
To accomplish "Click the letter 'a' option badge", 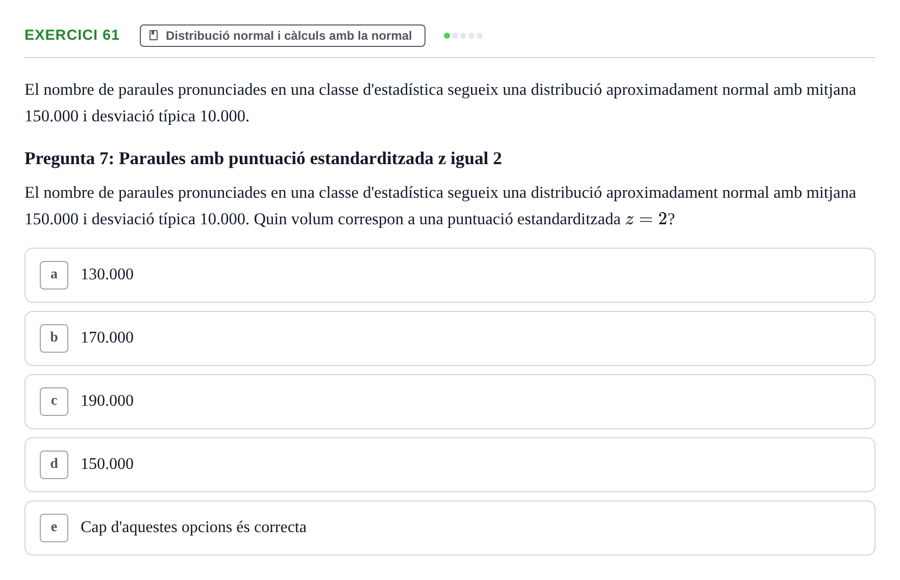I will 54,275.
